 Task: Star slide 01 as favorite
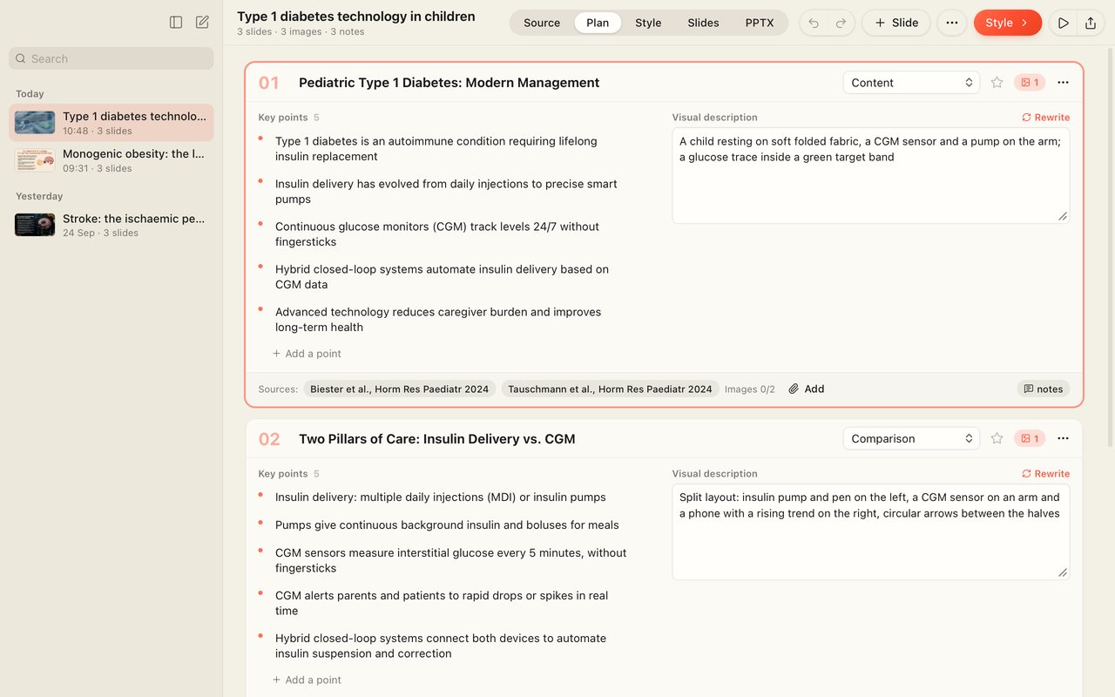(997, 83)
